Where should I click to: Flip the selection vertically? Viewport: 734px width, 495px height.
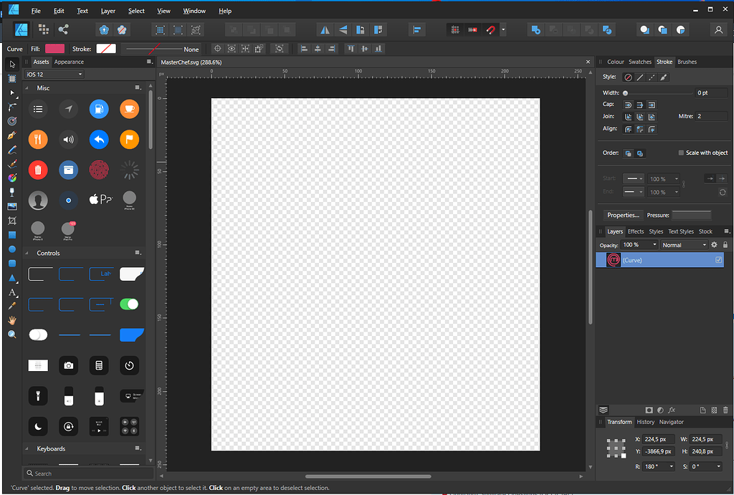point(343,29)
